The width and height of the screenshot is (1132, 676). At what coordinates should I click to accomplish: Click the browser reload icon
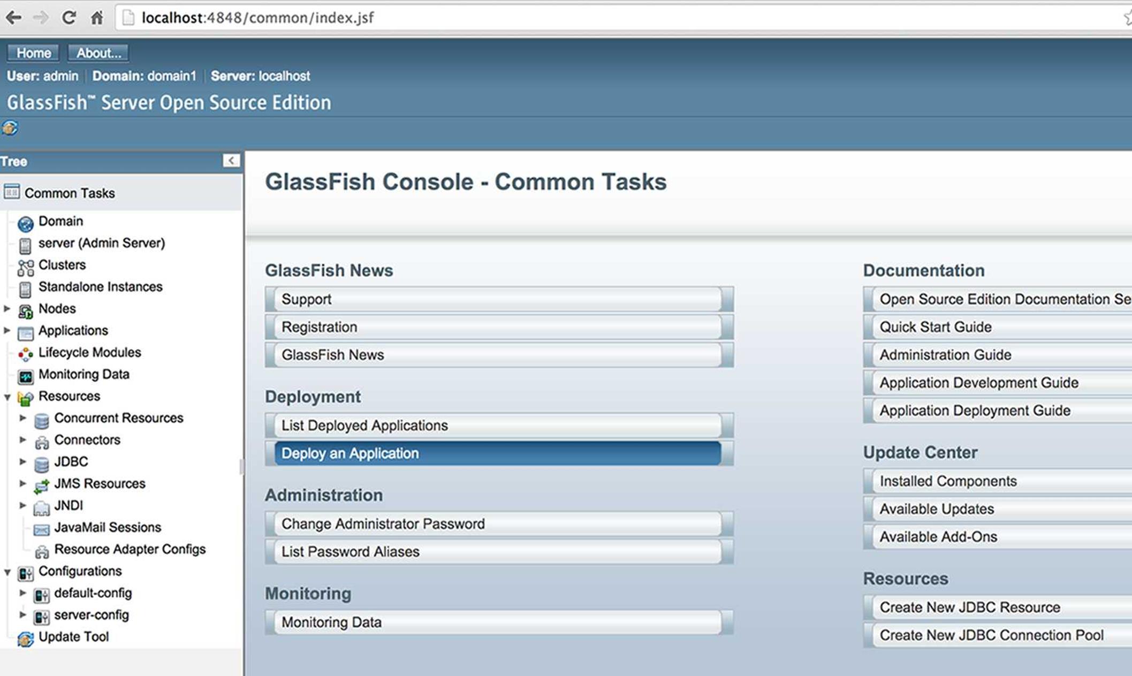tap(68, 18)
